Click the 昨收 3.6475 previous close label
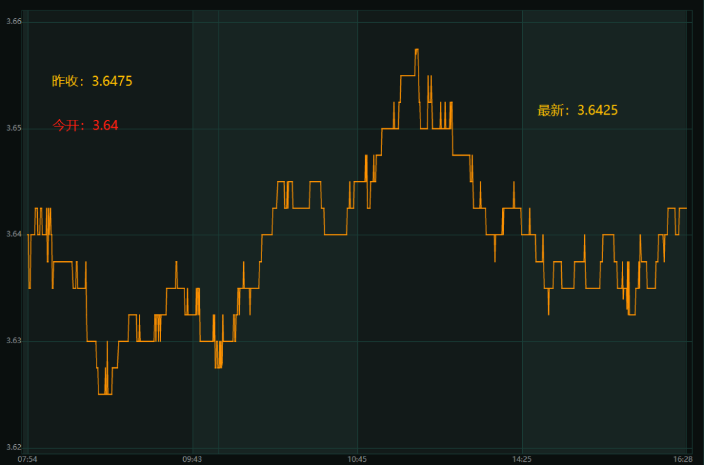This screenshot has height=465, width=704. tap(92, 81)
